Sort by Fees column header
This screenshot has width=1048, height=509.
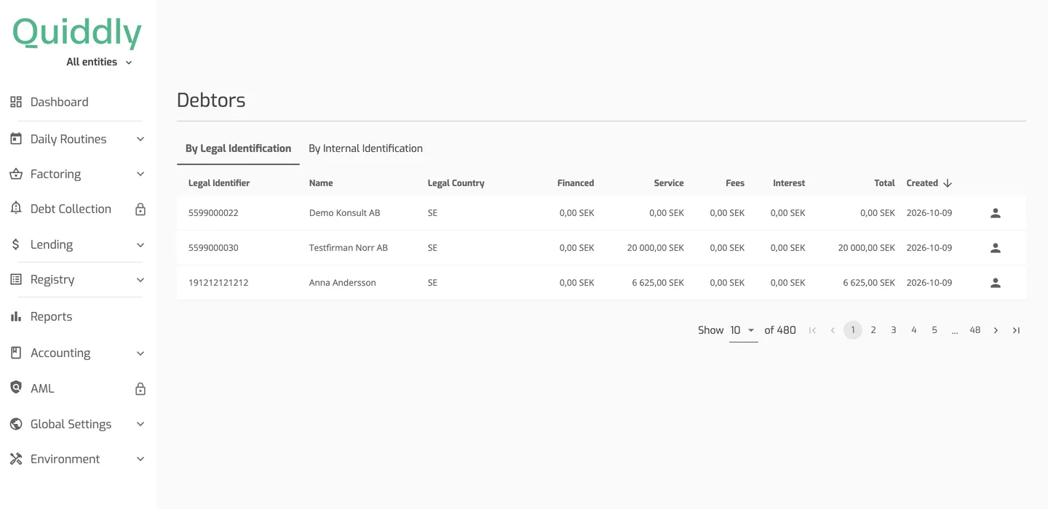pos(735,183)
